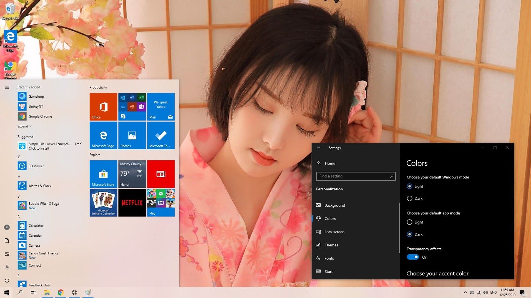This screenshot has width=531, height=298.
Task: Select Light default app mode
Action: 410,222
